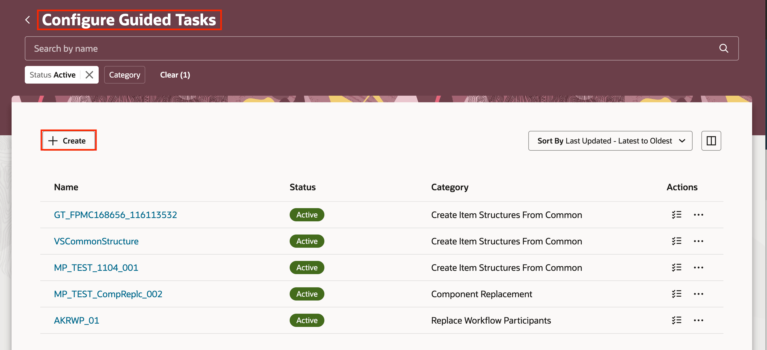This screenshot has width=767, height=350.
Task: Expand ellipsis menu for MP_TEST_1104_001
Action: [699, 268]
